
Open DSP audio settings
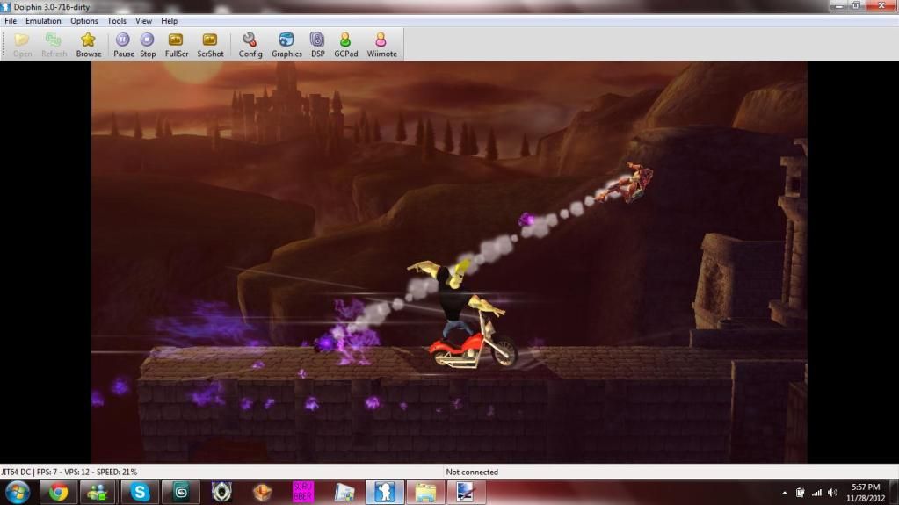317,45
